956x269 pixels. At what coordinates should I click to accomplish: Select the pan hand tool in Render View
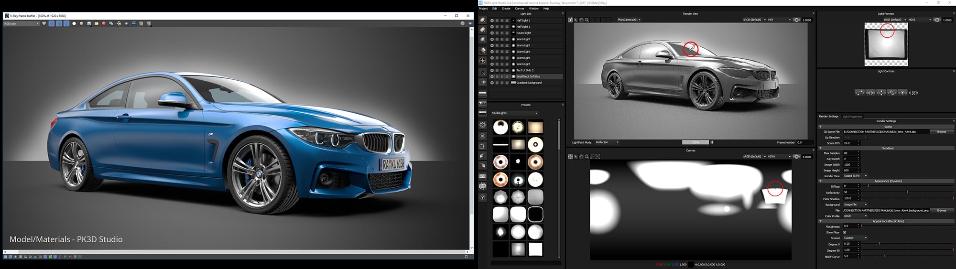[581, 20]
